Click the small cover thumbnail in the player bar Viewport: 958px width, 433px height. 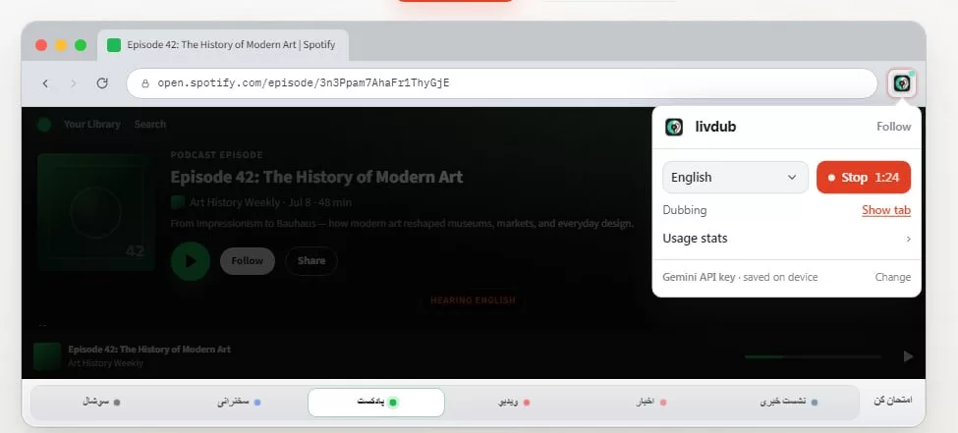47,356
